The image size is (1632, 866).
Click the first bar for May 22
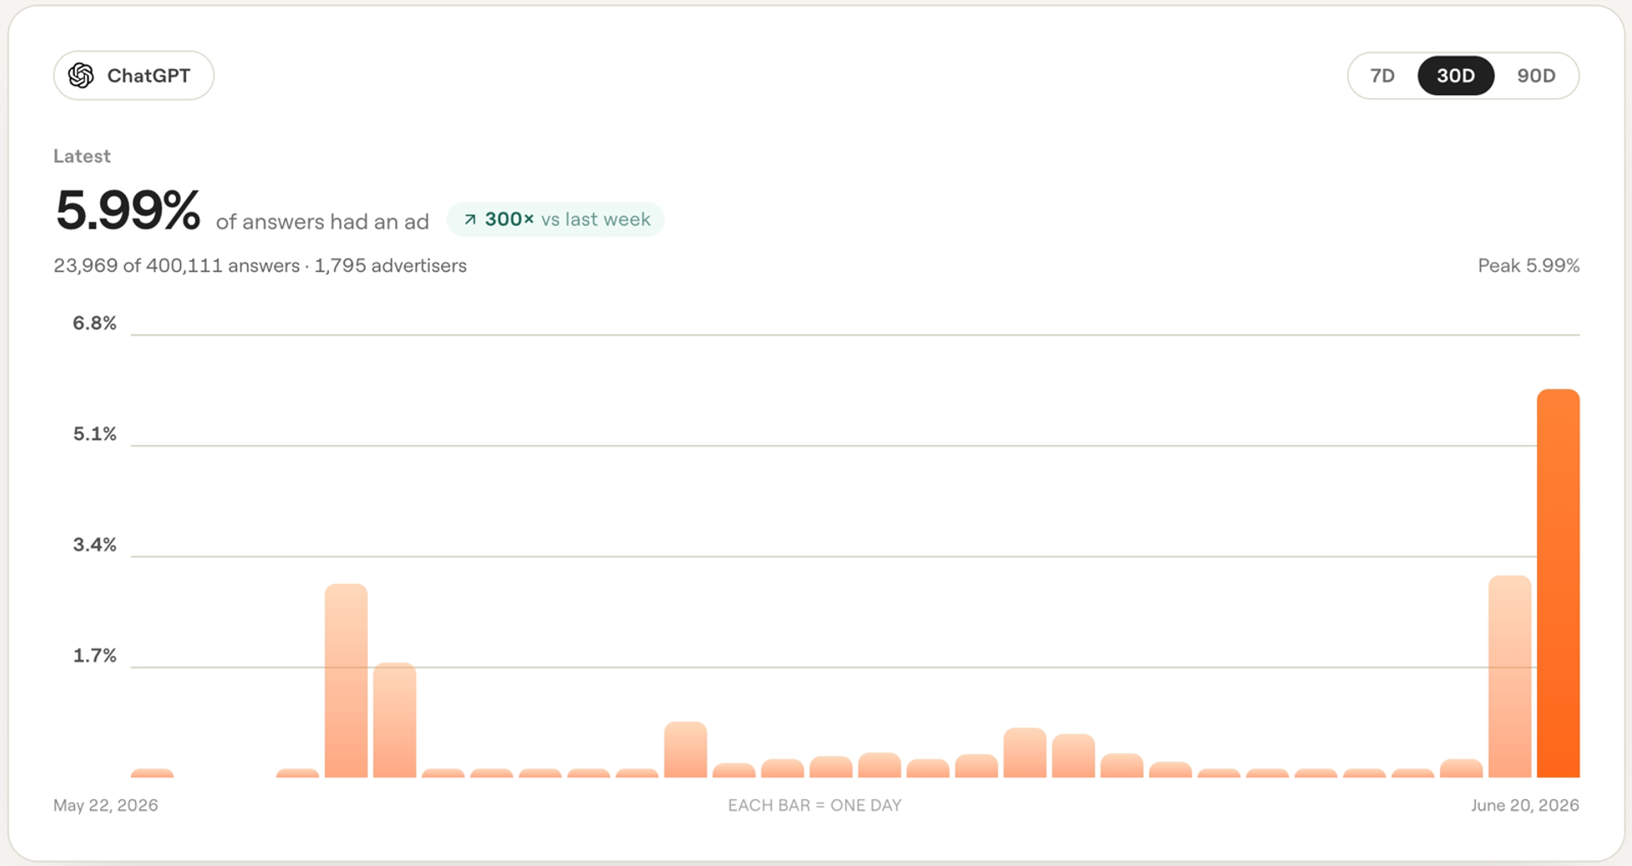pos(152,773)
